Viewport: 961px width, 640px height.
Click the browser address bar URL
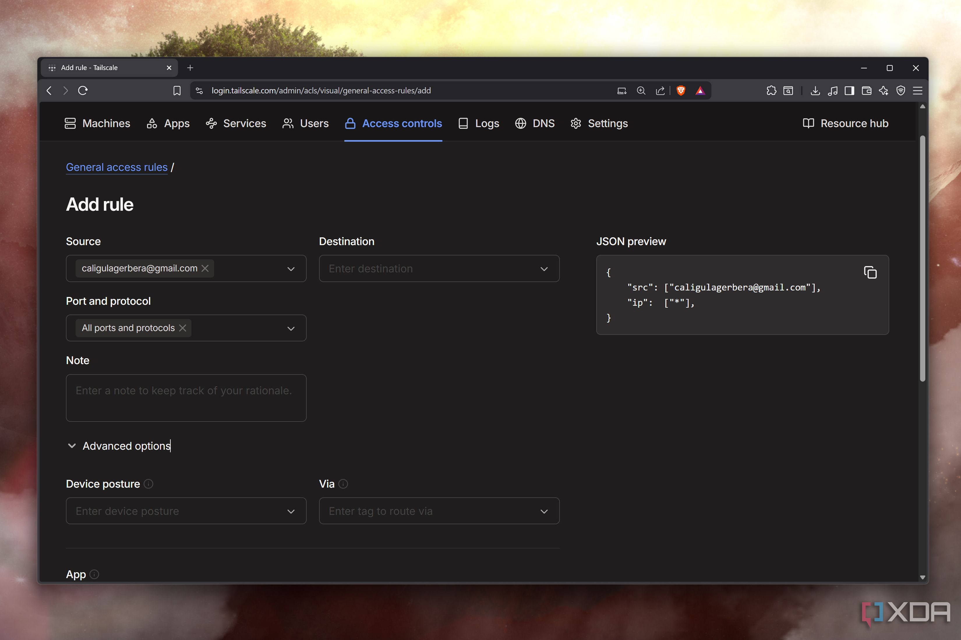[321, 90]
